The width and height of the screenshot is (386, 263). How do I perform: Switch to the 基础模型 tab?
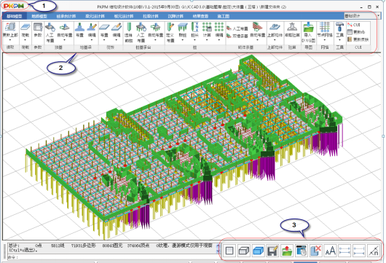tap(15, 16)
